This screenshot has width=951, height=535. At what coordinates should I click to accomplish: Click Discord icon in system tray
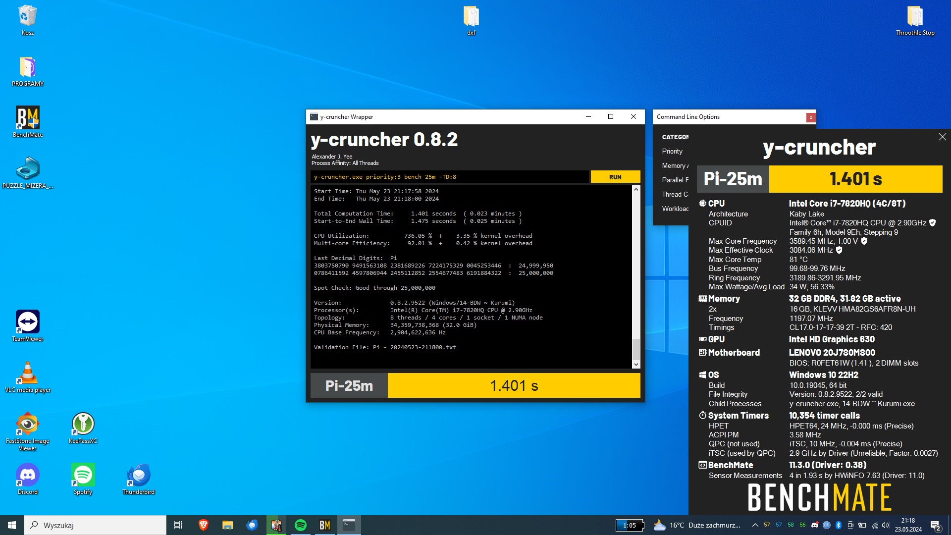815,525
